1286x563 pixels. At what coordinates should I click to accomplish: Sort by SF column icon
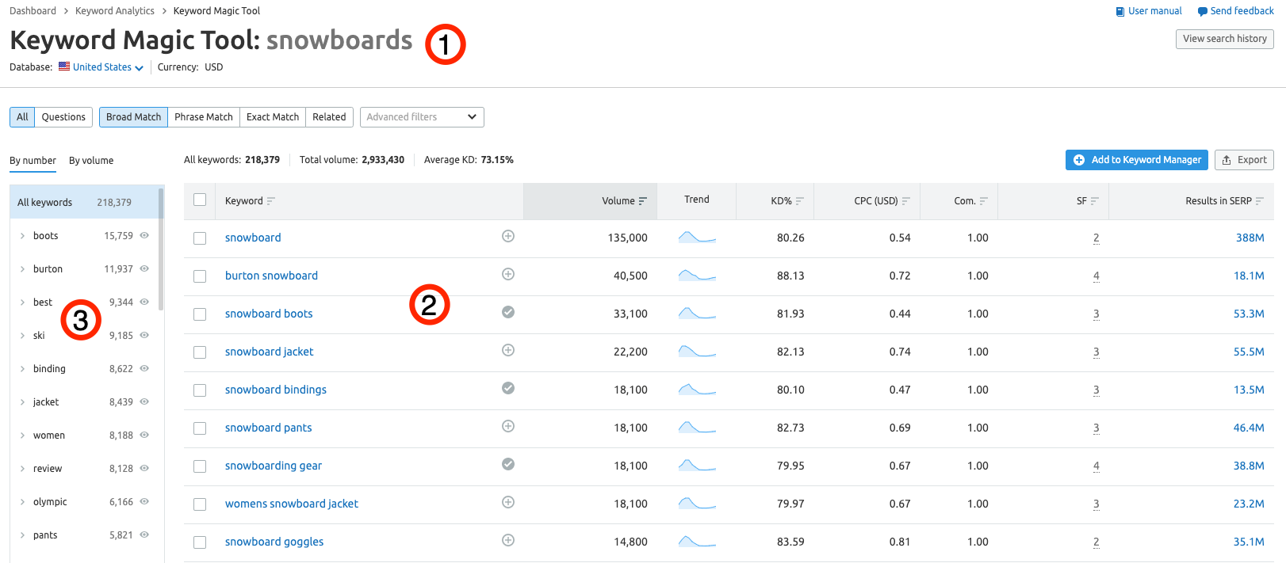pos(1095,201)
